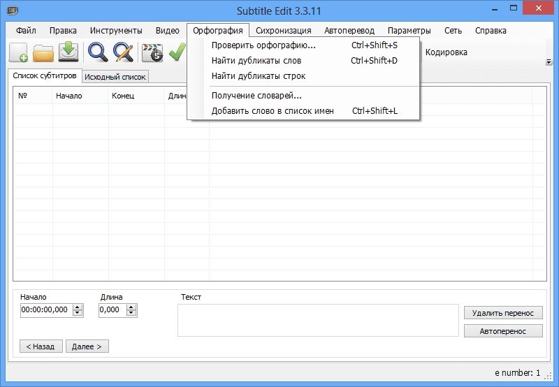Choose Проверить орфографию... menu entry
This screenshot has height=387, width=559.
coord(303,45)
